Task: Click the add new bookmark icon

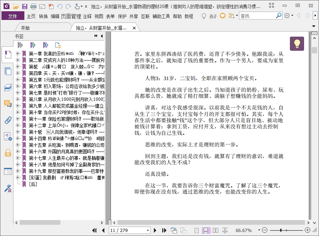Action: [32, 45]
